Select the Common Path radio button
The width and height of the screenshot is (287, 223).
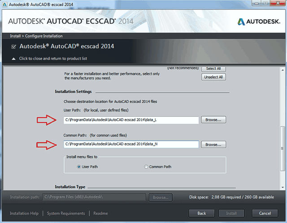pos(146,167)
